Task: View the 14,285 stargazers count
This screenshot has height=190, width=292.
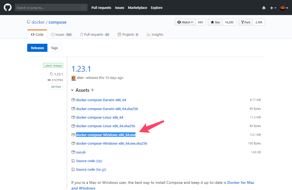Action: 229,22
